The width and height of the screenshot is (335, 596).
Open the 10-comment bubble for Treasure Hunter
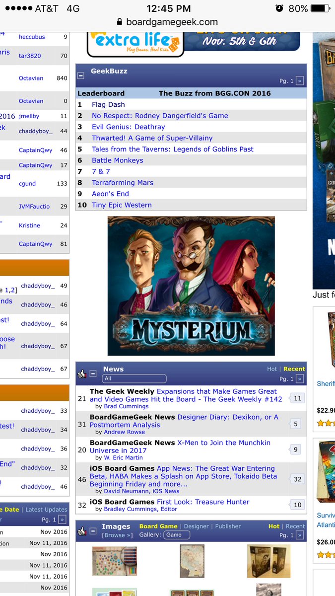[297, 505]
